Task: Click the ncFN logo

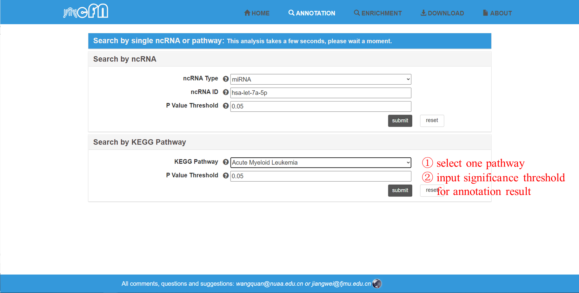Action: click(x=86, y=12)
